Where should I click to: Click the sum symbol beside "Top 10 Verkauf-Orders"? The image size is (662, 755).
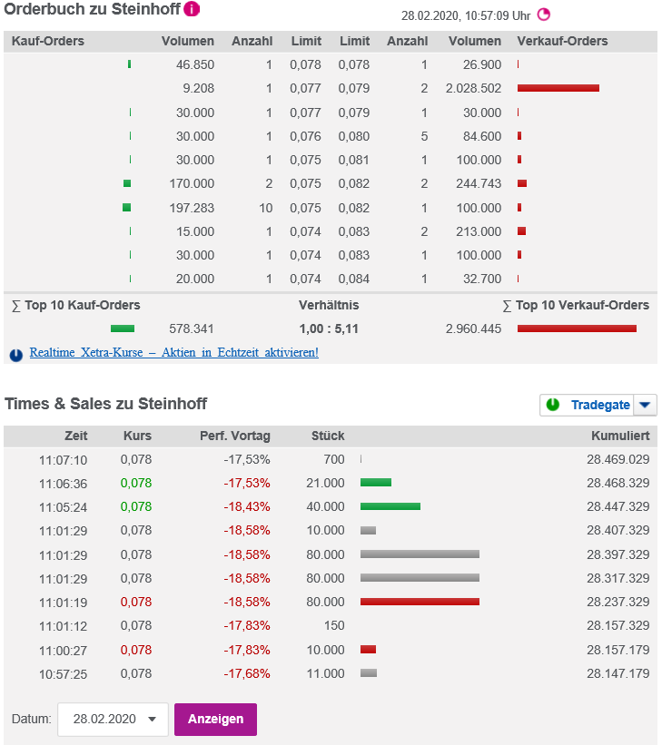tap(507, 306)
